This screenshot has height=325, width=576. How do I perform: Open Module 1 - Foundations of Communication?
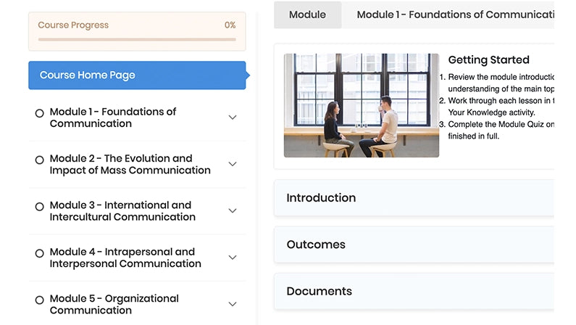[113, 118]
